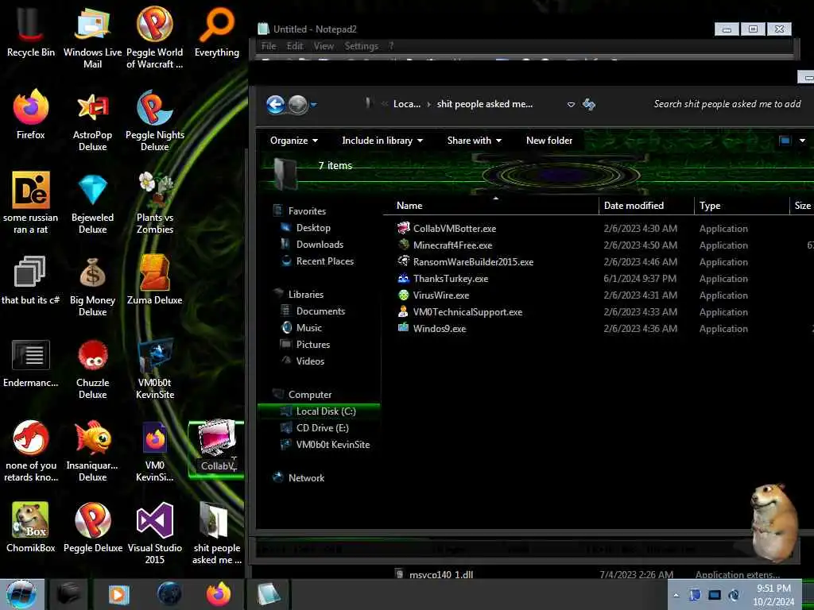Open Notepad2 Settings menu
Image resolution: width=814 pixels, height=610 pixels.
[362, 46]
